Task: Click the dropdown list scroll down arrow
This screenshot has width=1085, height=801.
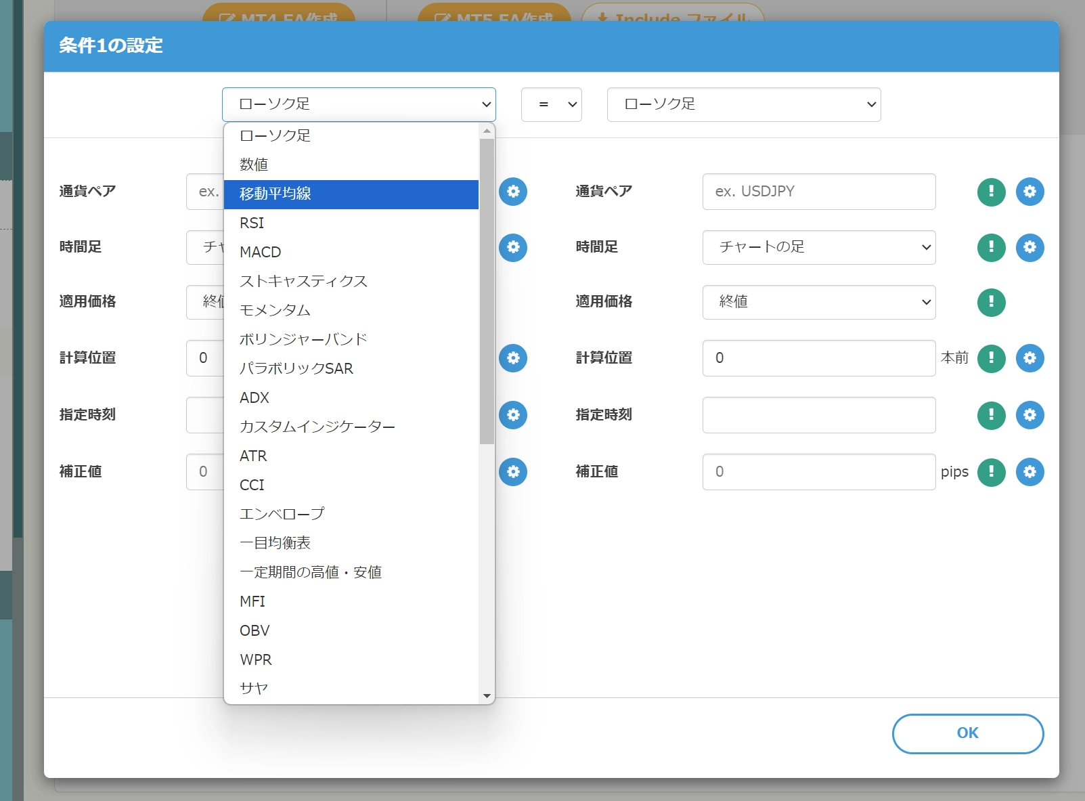Action: point(487,696)
